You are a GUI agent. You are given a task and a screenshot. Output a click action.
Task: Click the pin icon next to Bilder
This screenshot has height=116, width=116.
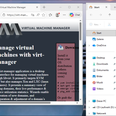pyautogui.click(x=115, y=76)
